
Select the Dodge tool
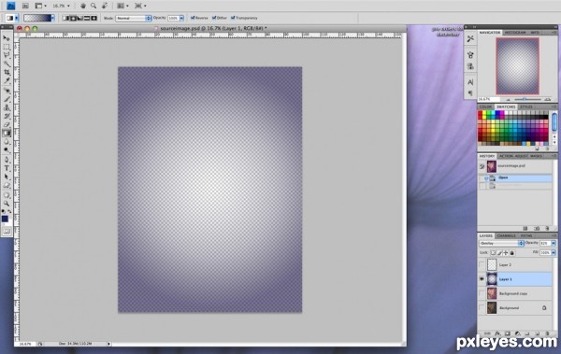pos(7,150)
